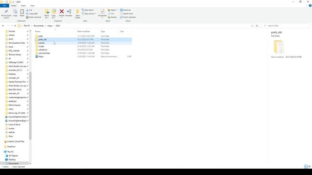Click the navigation pane scroll up arrow
This screenshot has height=175, width=312.
[30, 31]
